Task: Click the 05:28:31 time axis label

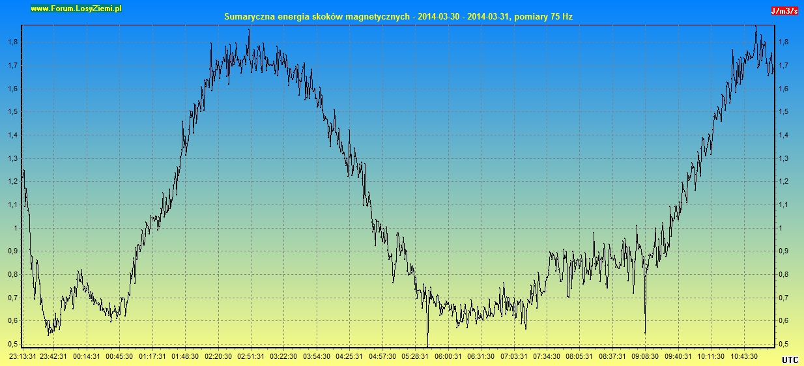Action: [x=415, y=356]
